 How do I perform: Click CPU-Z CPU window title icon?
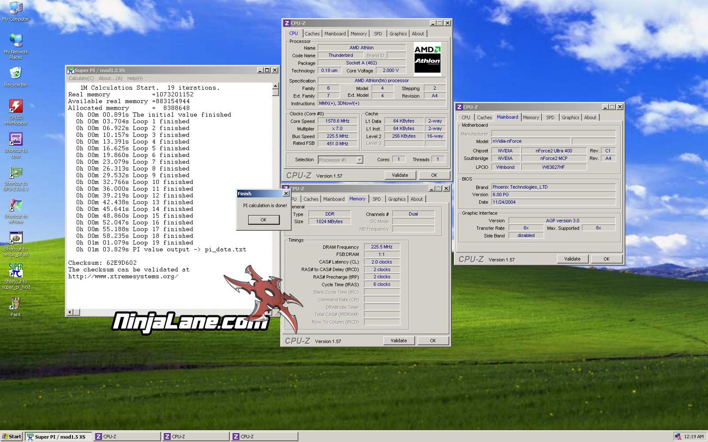[x=287, y=23]
